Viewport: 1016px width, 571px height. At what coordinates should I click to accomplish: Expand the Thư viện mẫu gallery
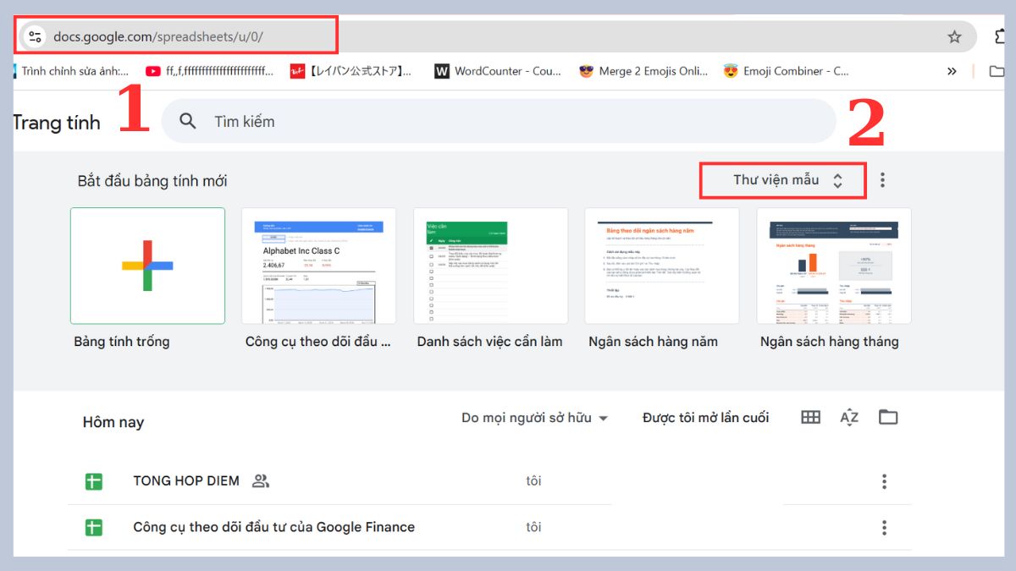pos(782,179)
